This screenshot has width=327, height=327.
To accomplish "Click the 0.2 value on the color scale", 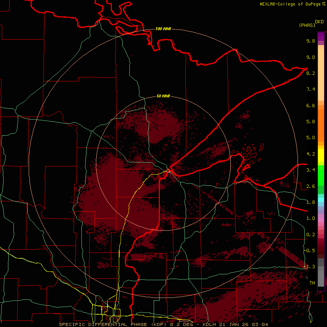I will click(311, 235).
